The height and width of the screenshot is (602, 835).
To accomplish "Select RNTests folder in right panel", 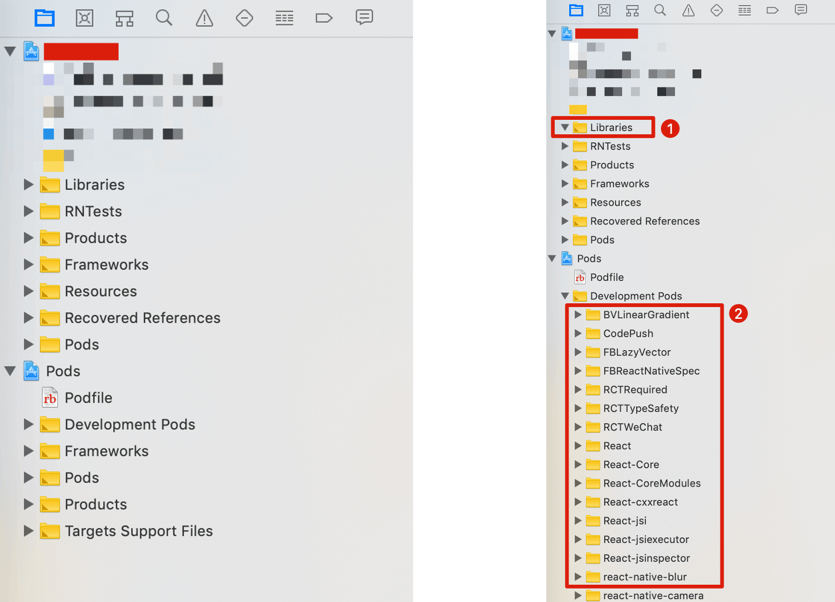I will (x=602, y=146).
